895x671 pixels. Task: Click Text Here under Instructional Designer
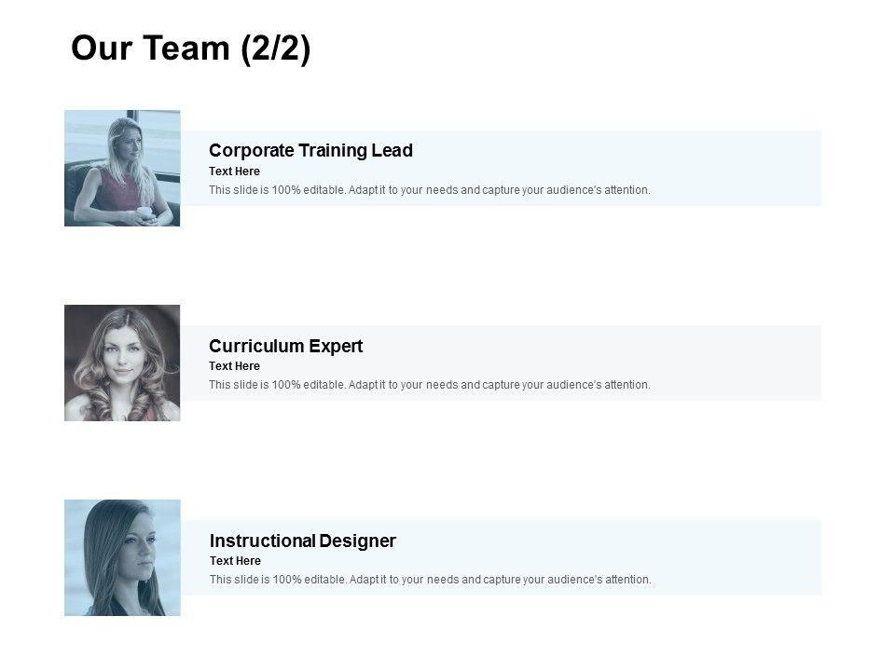[235, 561]
